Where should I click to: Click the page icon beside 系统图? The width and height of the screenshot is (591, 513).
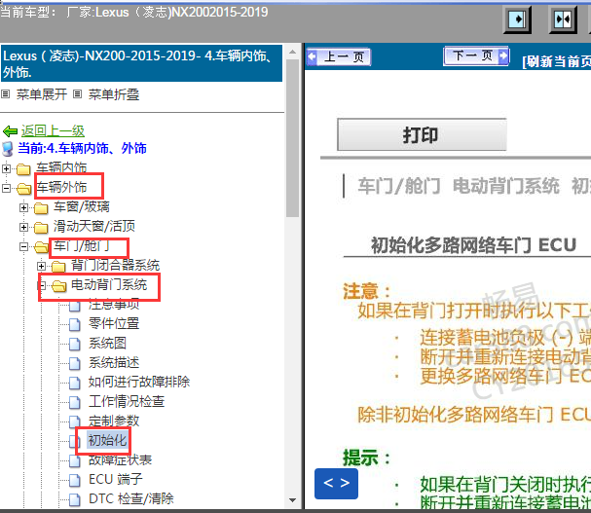coord(75,344)
